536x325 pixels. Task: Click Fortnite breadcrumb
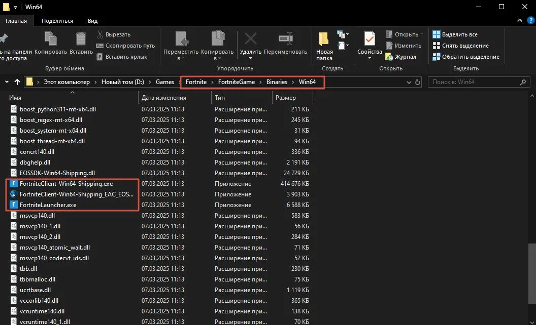tap(196, 82)
